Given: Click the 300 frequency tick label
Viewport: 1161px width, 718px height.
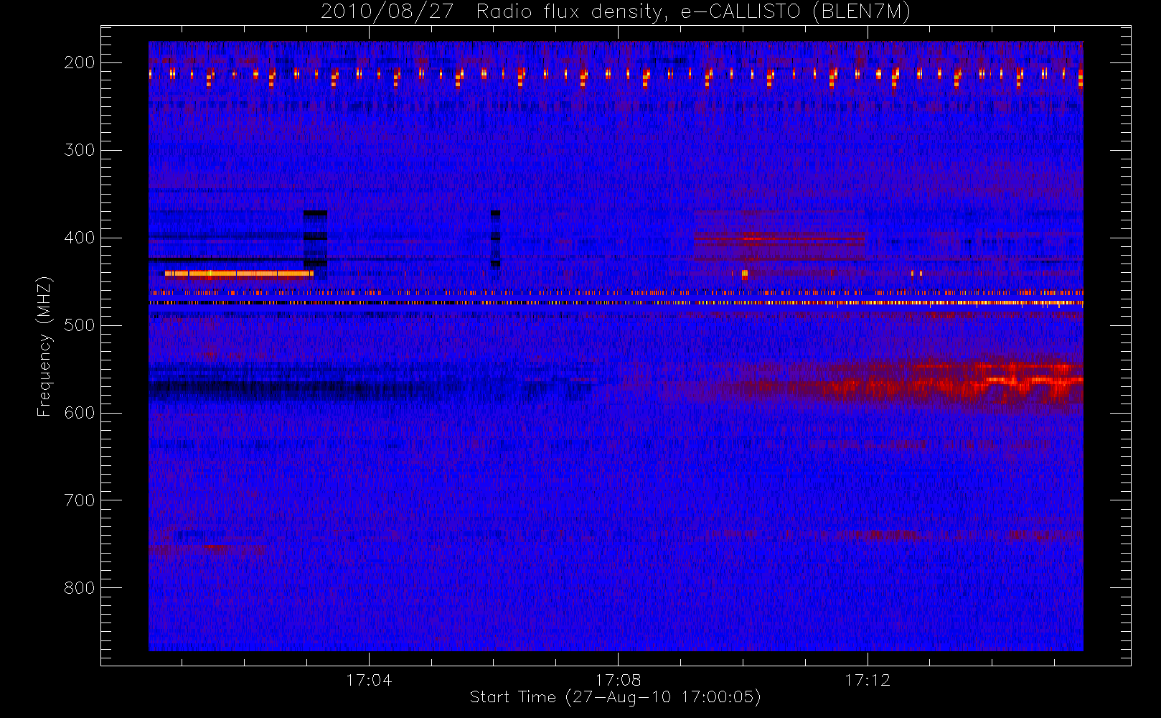Looking at the screenshot, I should point(80,150).
